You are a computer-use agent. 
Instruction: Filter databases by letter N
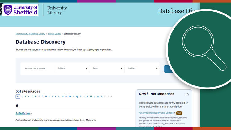(66, 97)
